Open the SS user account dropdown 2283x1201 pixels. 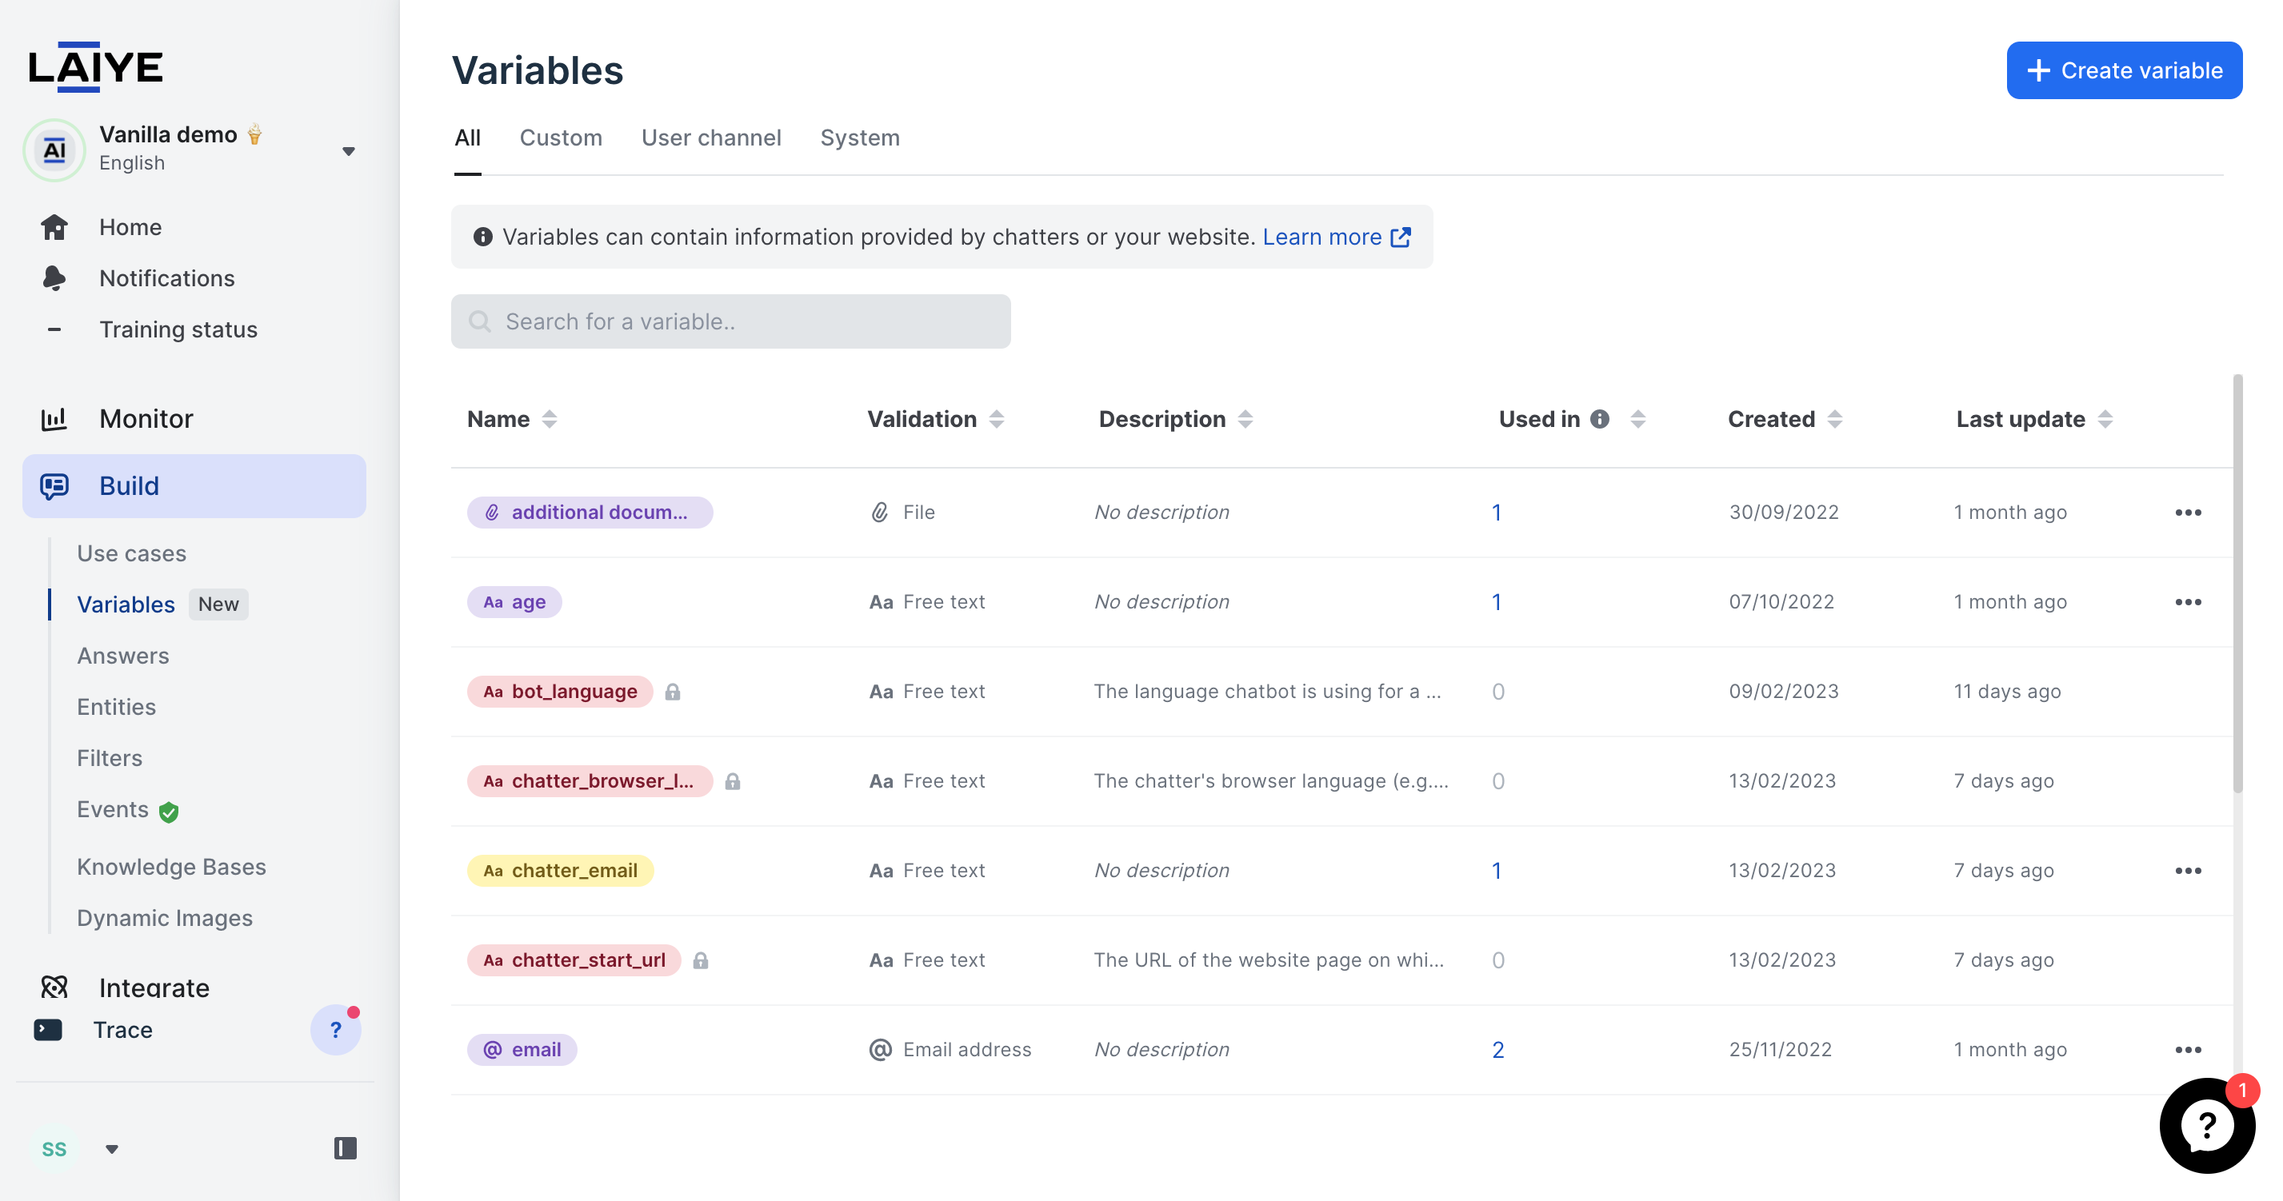112,1149
